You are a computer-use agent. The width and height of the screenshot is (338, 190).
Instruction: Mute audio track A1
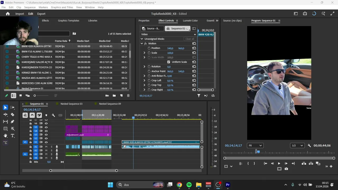tap(46, 147)
